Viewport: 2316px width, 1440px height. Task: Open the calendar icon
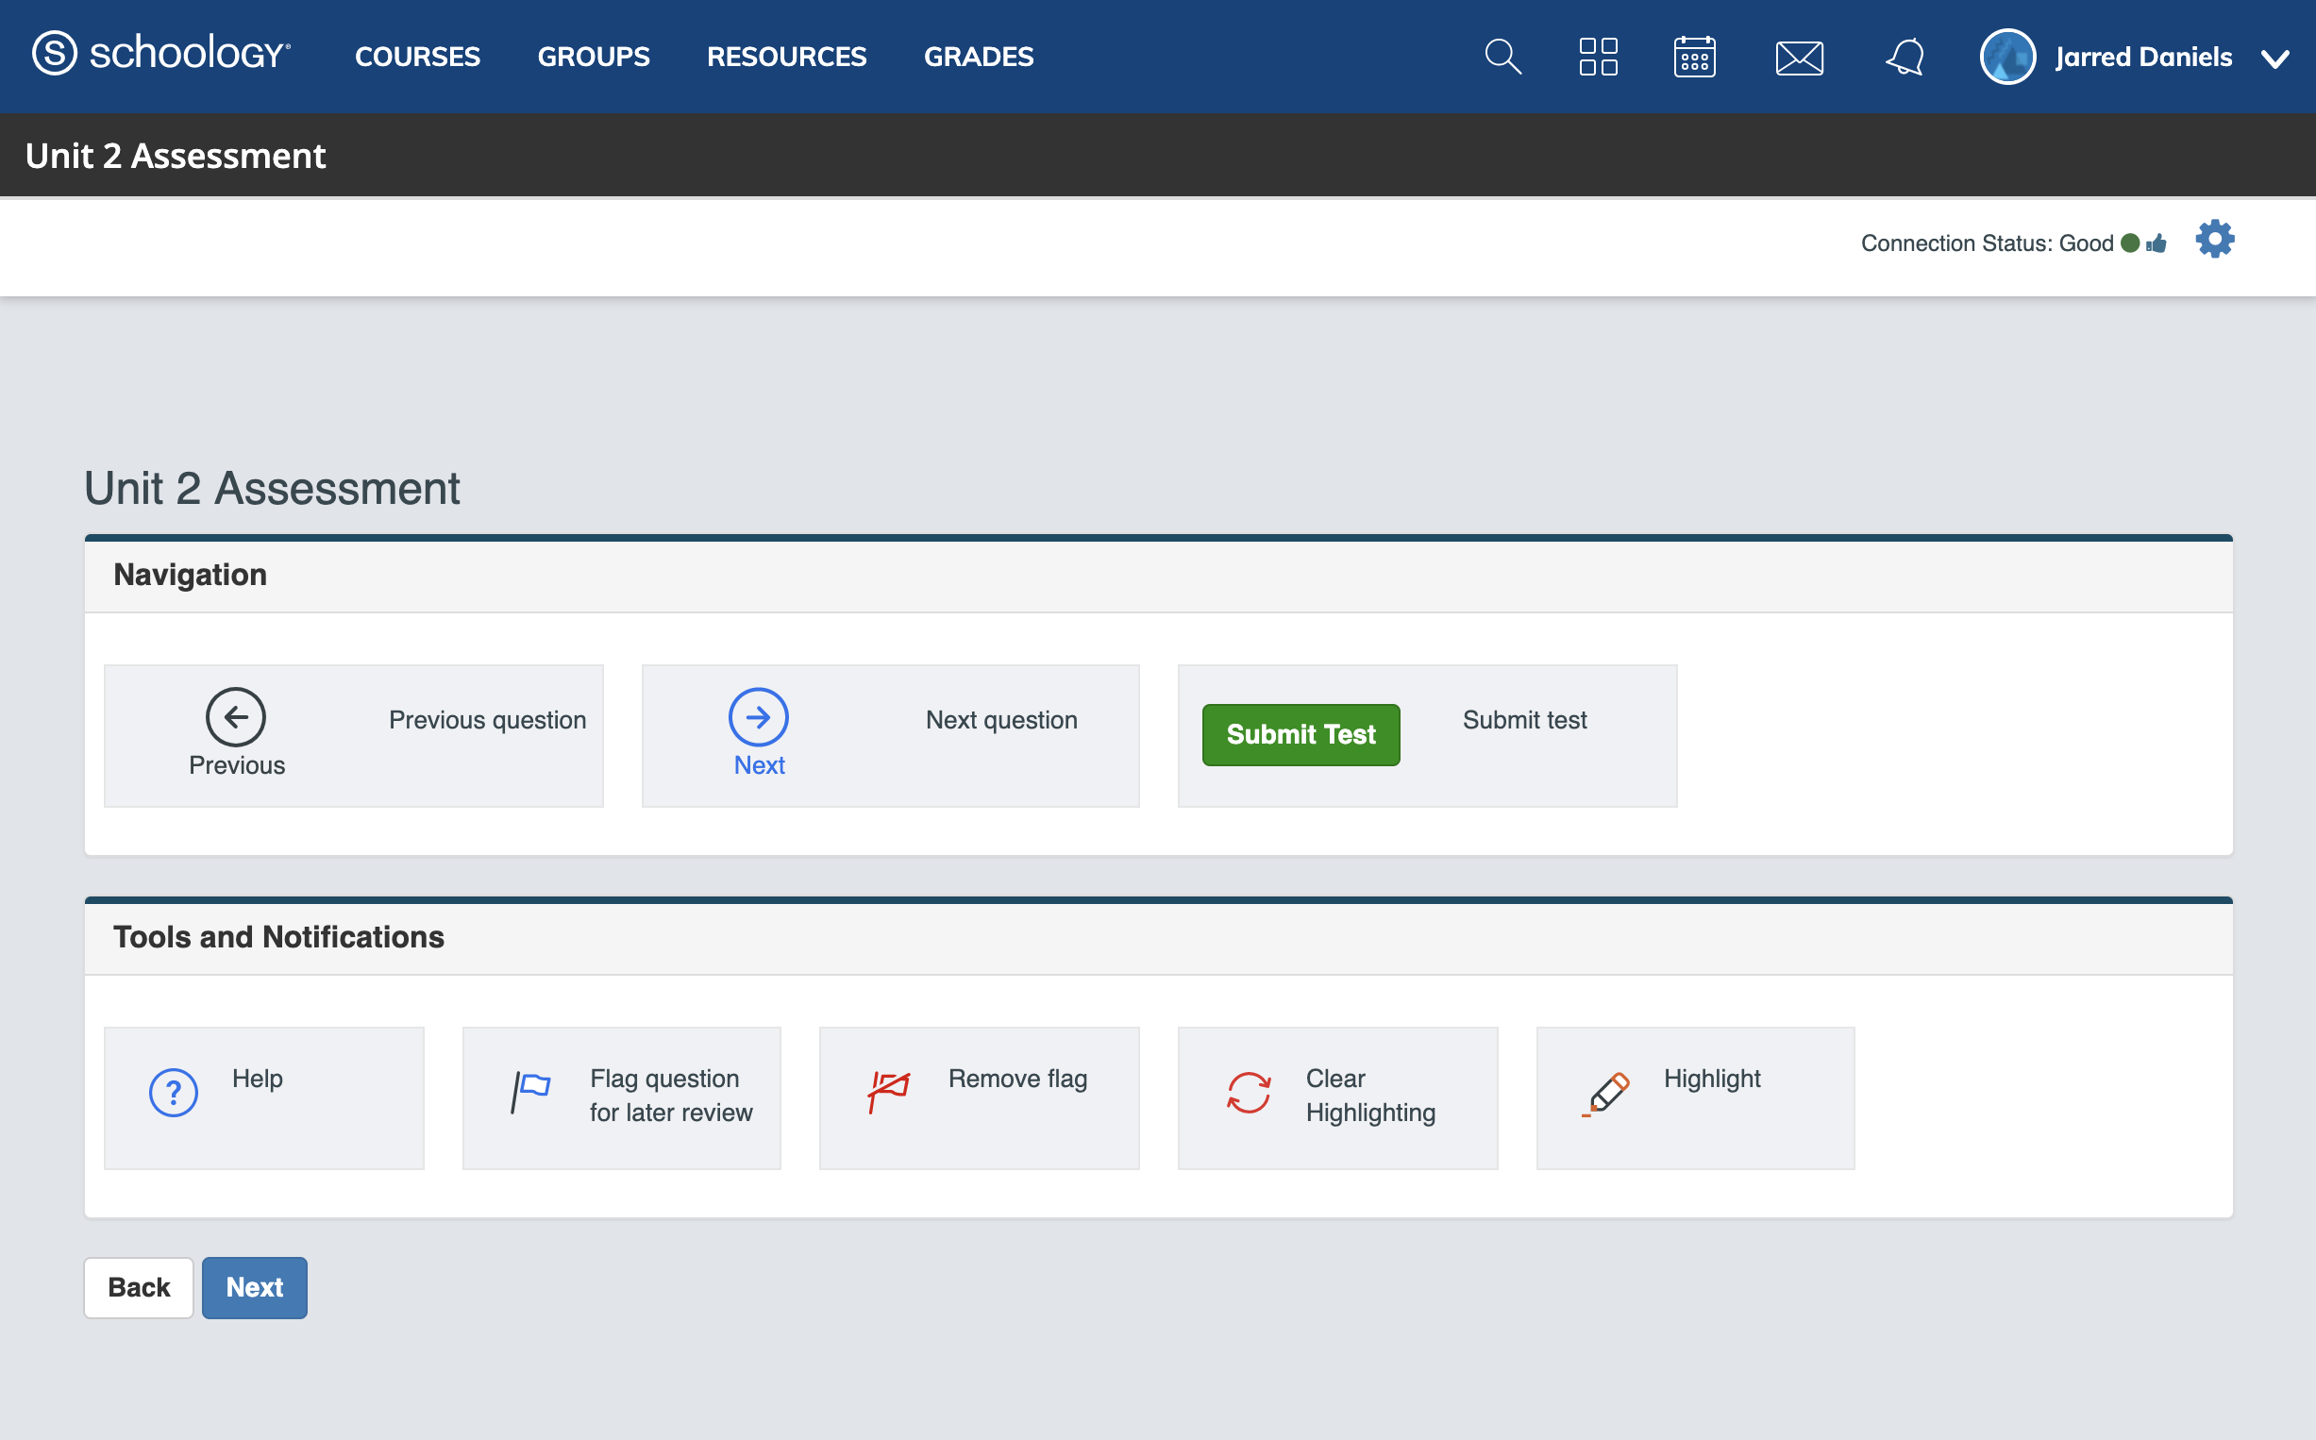(1695, 57)
